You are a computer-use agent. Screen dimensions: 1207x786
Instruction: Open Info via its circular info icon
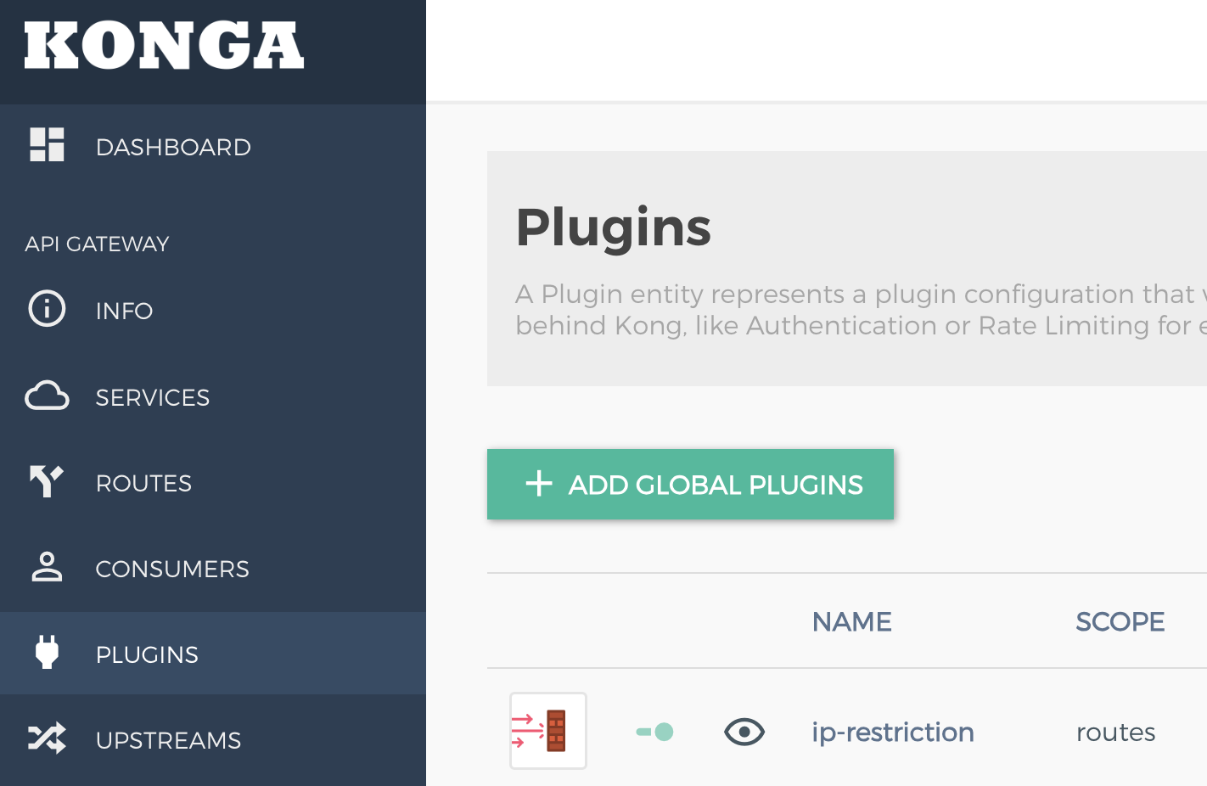click(x=47, y=309)
